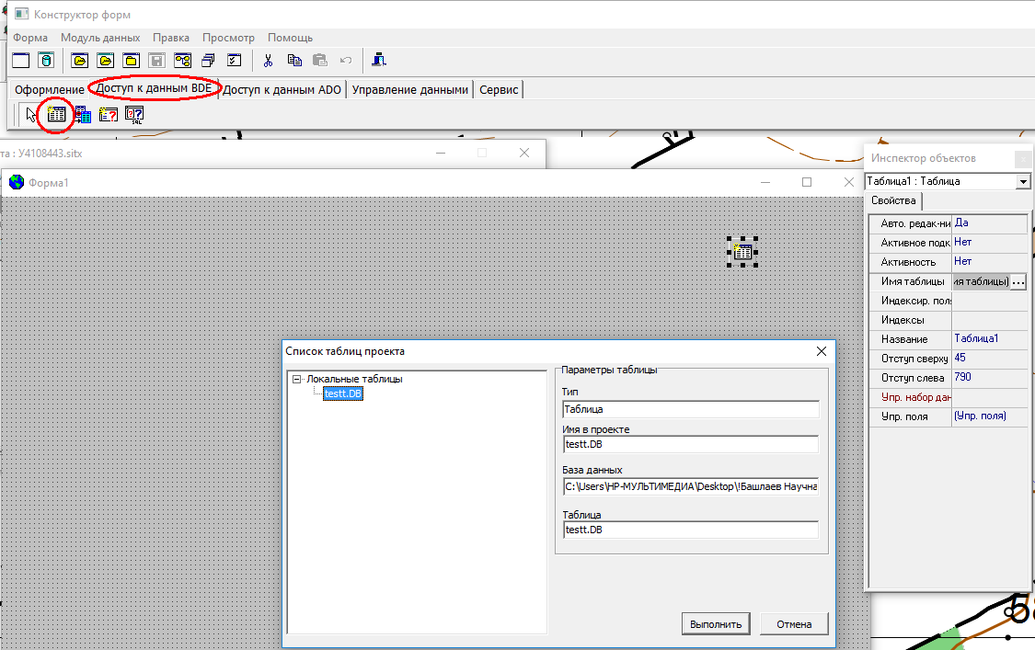Image resolution: width=1035 pixels, height=650 pixels.
Task: Pick the query component with red question mark
Action: (x=109, y=115)
